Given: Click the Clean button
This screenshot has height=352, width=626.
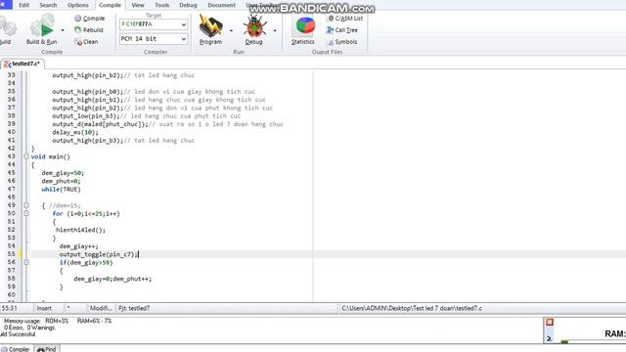Looking at the screenshot, I should coord(86,41).
